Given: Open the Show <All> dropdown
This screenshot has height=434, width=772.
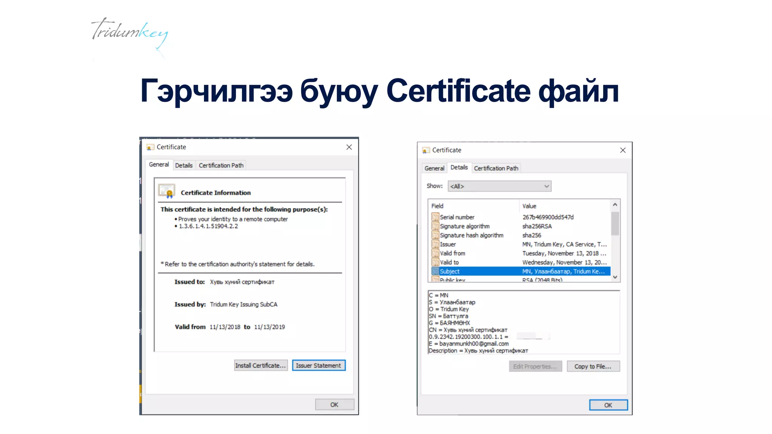Looking at the screenshot, I should point(499,186).
